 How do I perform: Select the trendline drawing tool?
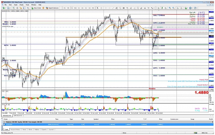click(x=113, y=8)
